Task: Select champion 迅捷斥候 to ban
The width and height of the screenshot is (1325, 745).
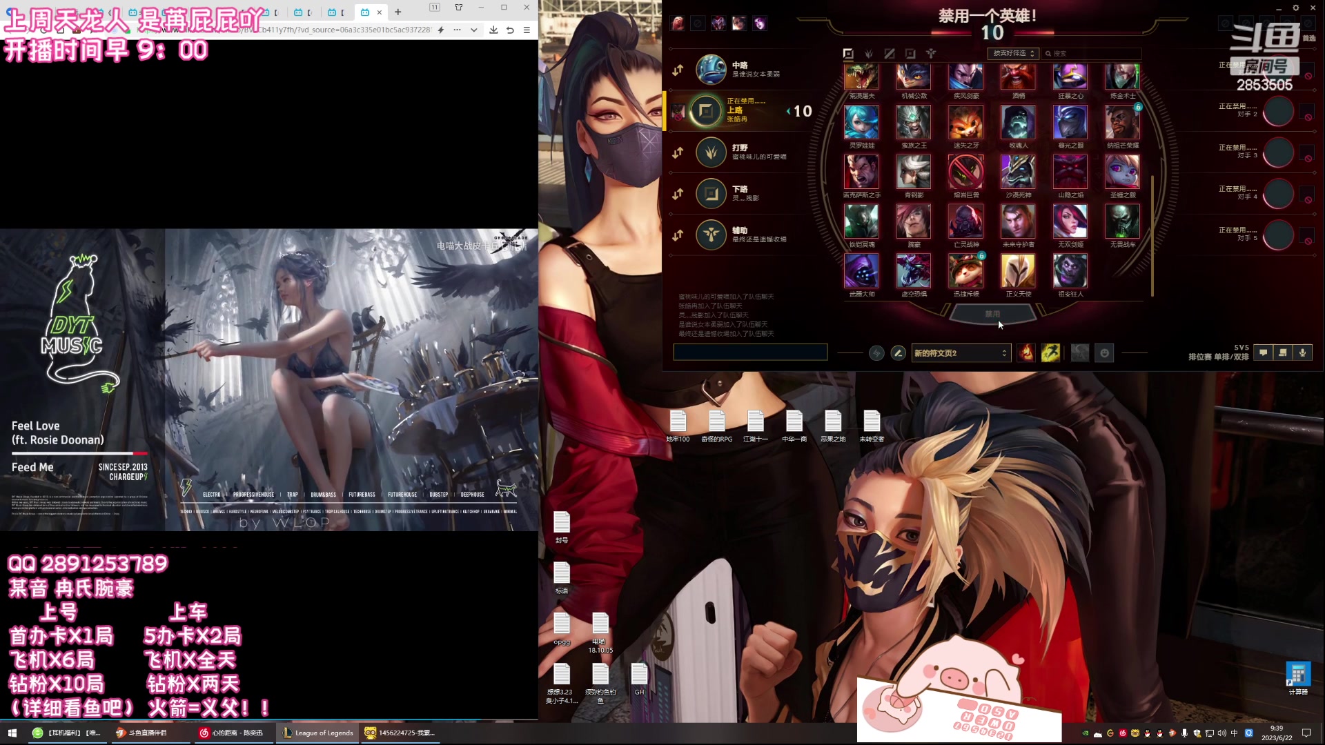Action: (965, 271)
